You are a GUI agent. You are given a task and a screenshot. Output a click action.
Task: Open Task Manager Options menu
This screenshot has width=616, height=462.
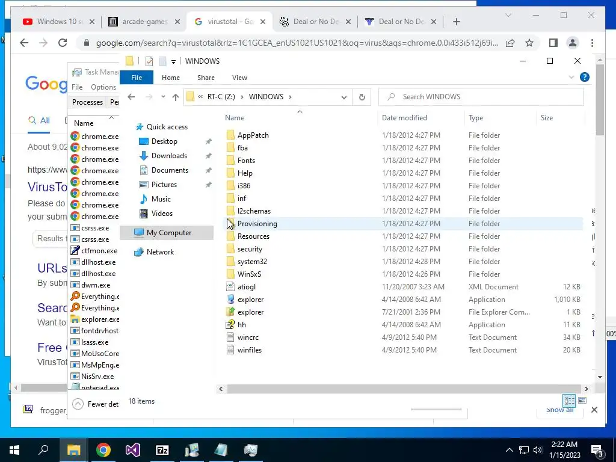[x=103, y=87]
